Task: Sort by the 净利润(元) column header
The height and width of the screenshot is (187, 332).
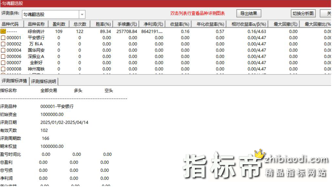Action: pos(152,24)
